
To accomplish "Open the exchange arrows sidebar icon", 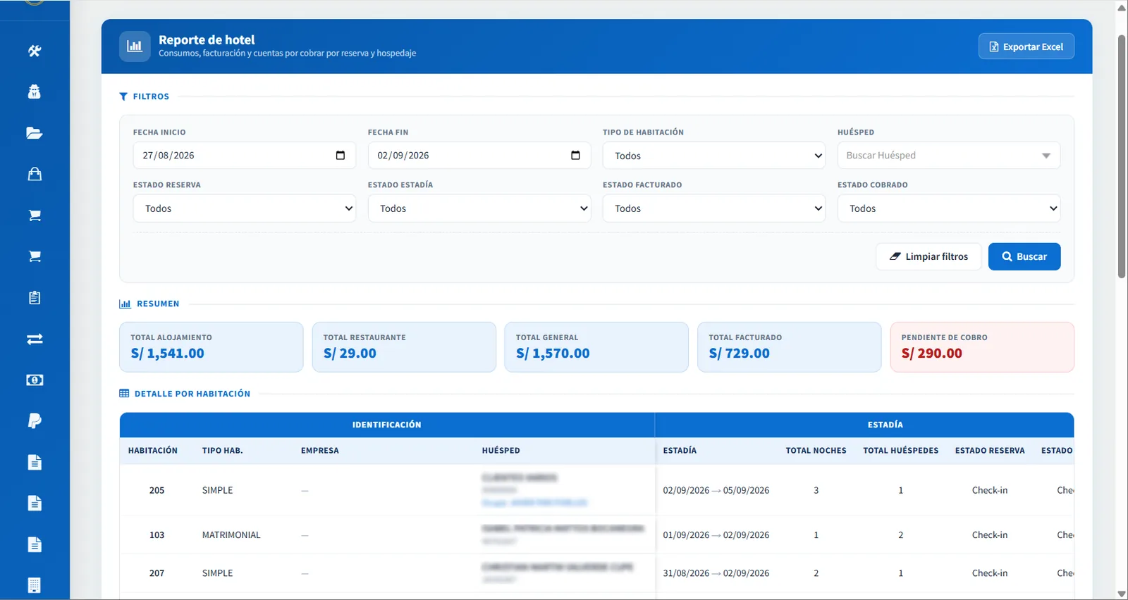I will (35, 339).
